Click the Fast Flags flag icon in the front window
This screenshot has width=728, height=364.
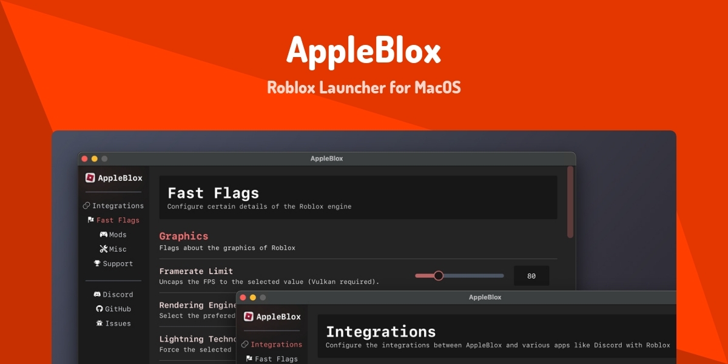coord(249,359)
